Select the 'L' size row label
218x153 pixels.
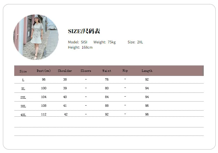23,80
